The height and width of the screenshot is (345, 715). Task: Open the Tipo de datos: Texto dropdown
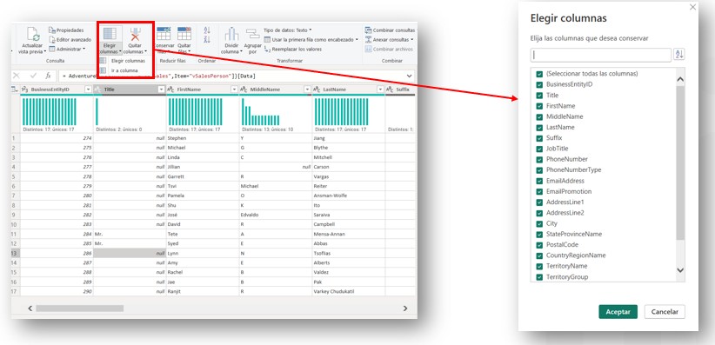287,30
